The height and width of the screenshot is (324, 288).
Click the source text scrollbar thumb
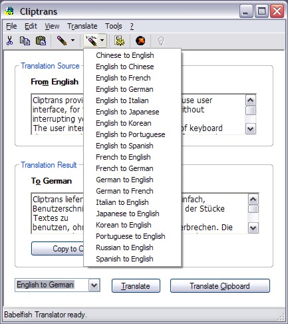click(x=251, y=110)
